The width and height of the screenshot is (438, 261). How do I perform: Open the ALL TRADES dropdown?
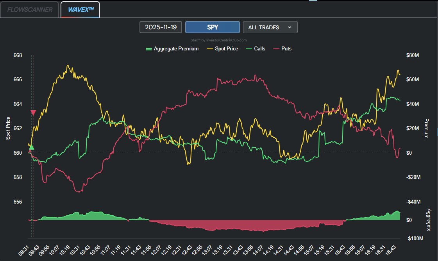point(270,27)
